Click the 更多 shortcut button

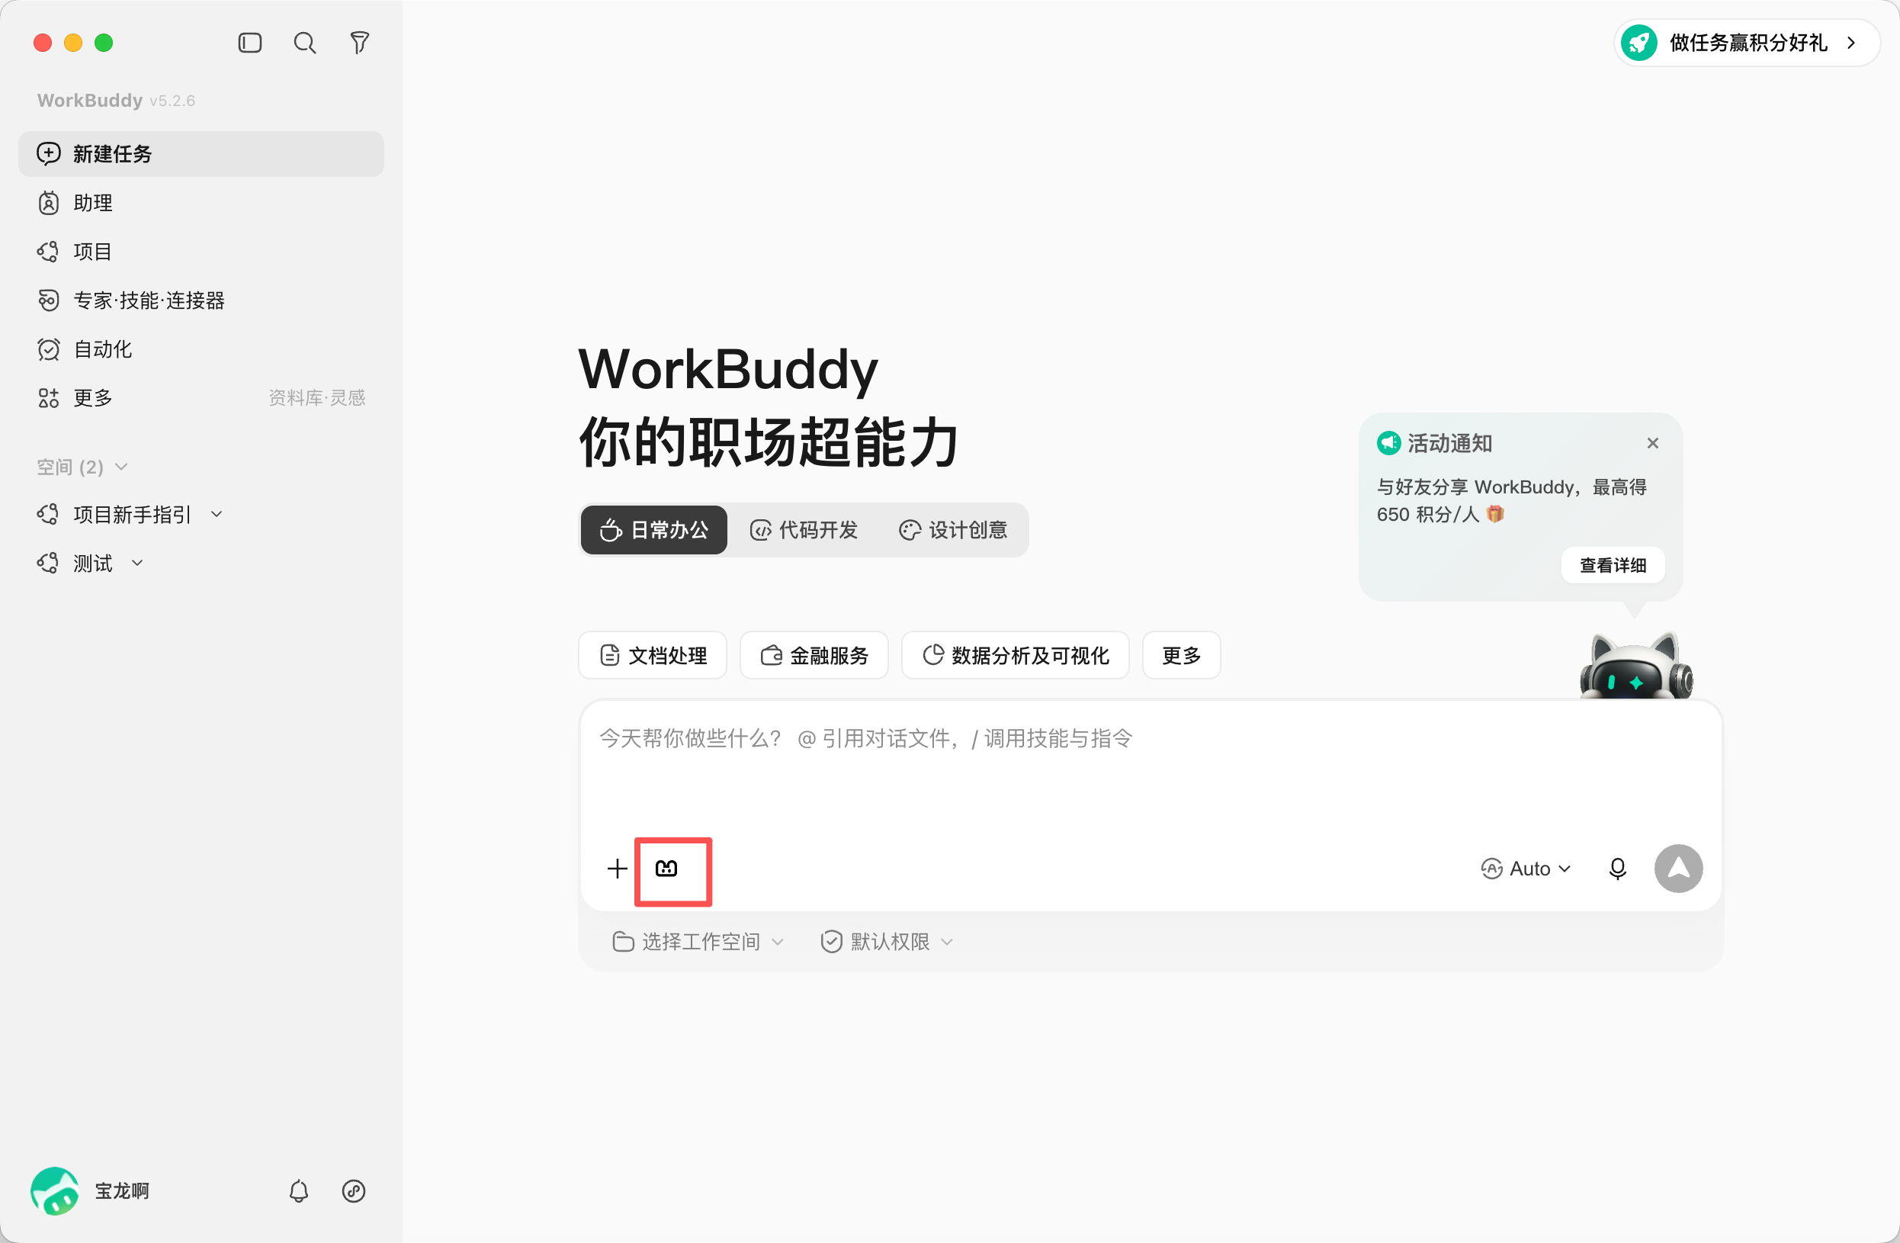pyautogui.click(x=1182, y=655)
